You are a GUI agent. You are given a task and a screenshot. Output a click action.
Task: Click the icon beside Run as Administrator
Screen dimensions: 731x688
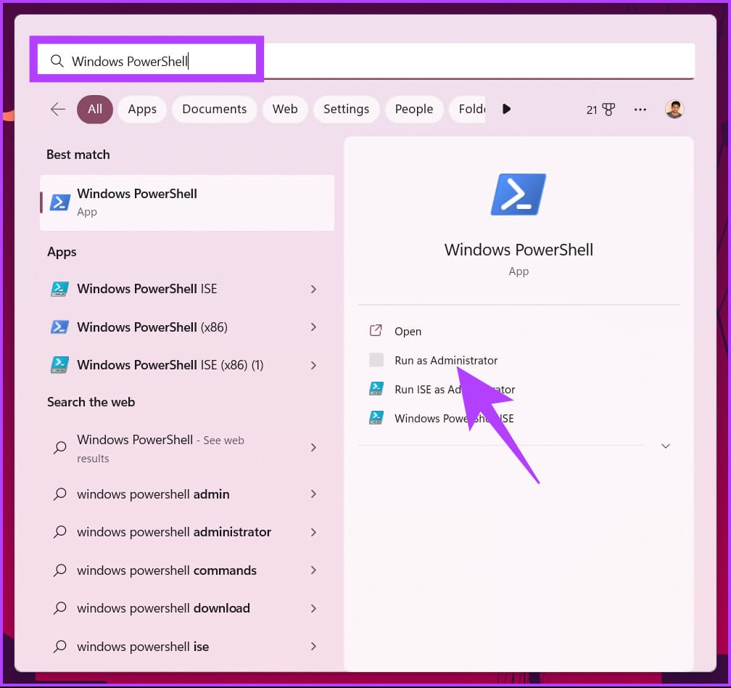[376, 360]
